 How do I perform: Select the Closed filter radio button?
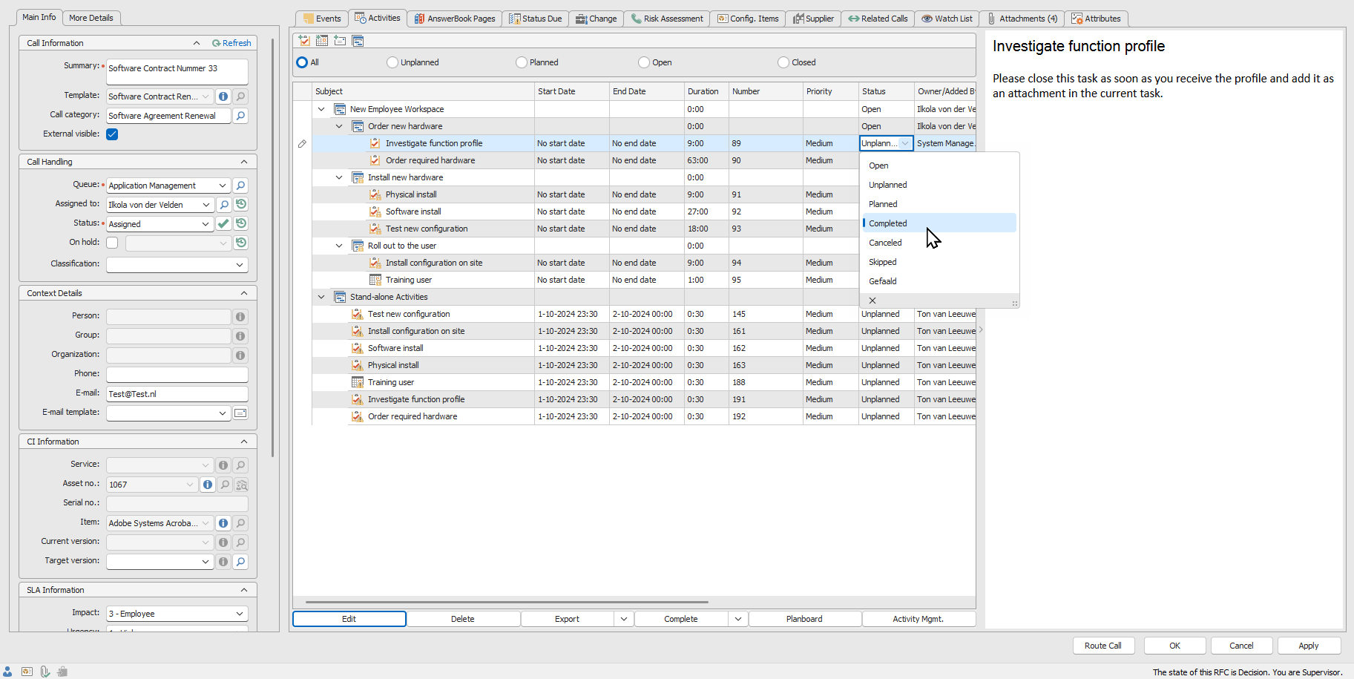pos(783,62)
